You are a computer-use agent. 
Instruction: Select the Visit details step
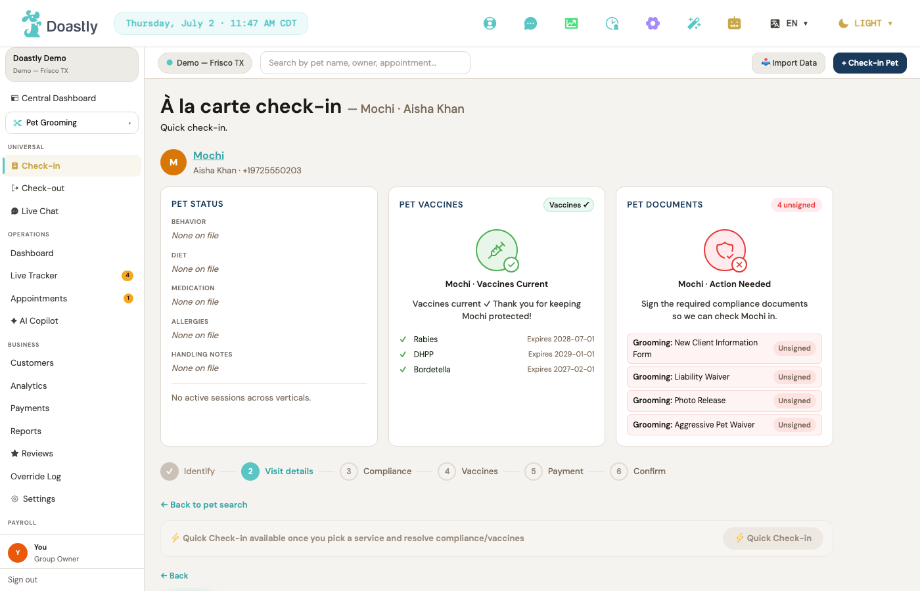[277, 471]
